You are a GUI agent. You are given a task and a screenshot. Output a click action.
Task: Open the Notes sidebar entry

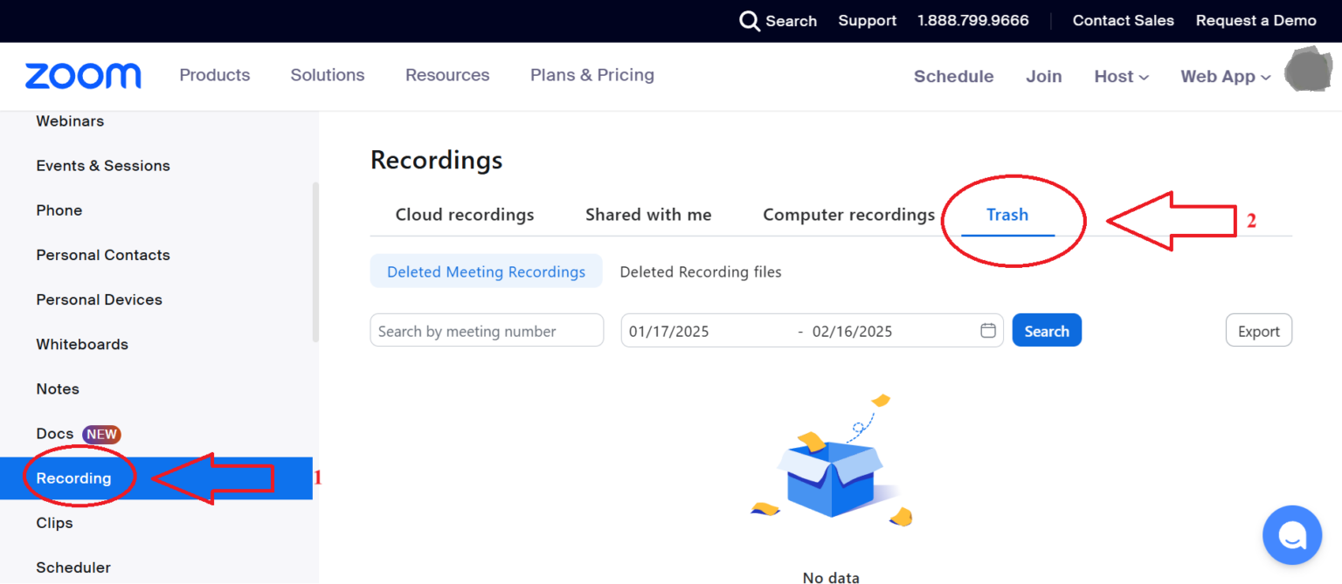(x=57, y=388)
